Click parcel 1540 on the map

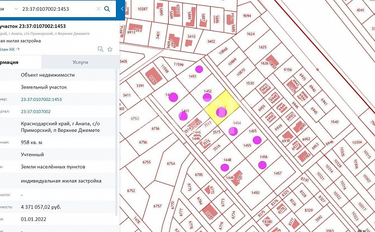pyautogui.click(x=334, y=122)
